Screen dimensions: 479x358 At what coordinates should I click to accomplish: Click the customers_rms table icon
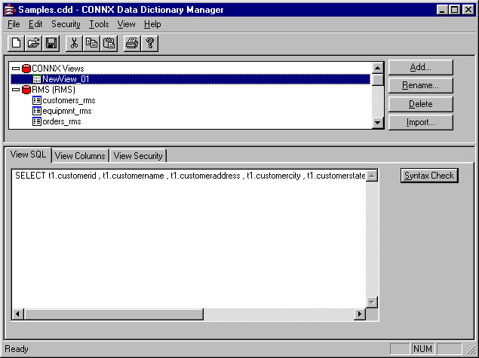click(x=37, y=100)
